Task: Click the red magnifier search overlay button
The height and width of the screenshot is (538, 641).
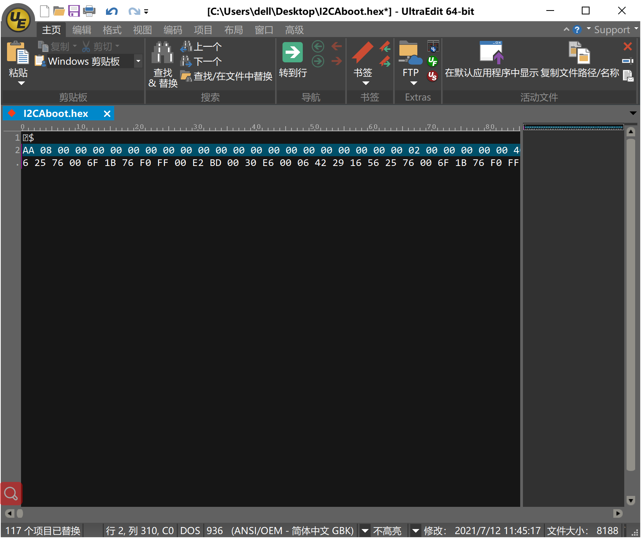Action: point(11,494)
